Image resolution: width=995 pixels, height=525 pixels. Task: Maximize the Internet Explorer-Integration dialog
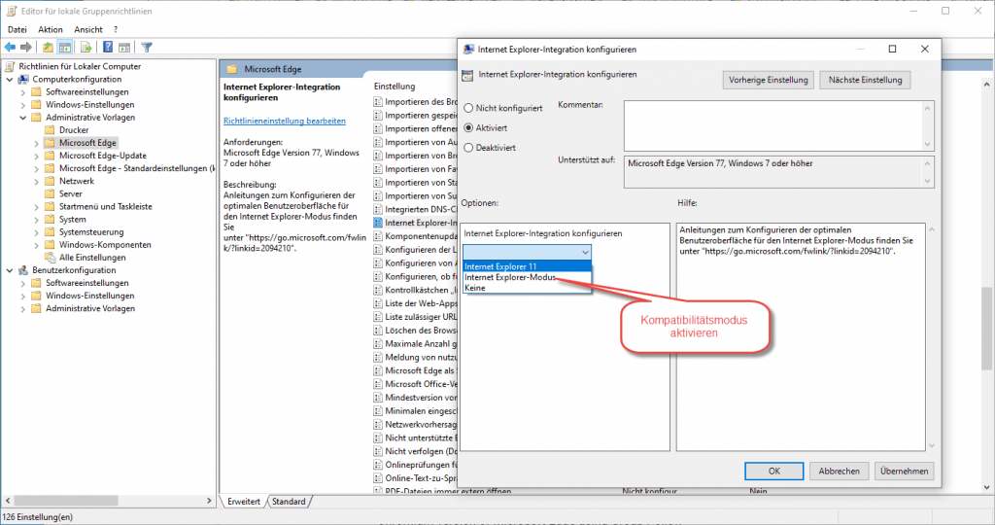pos(892,49)
